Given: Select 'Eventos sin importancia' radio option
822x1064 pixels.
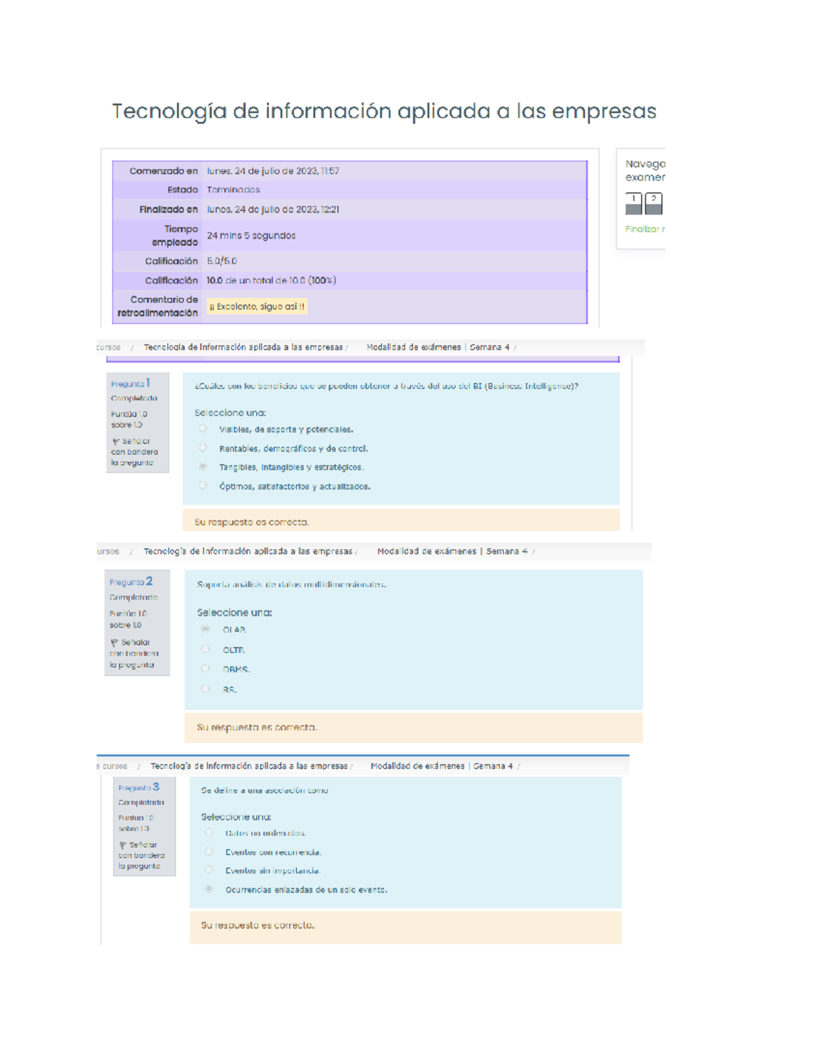Looking at the screenshot, I should pos(209,870).
